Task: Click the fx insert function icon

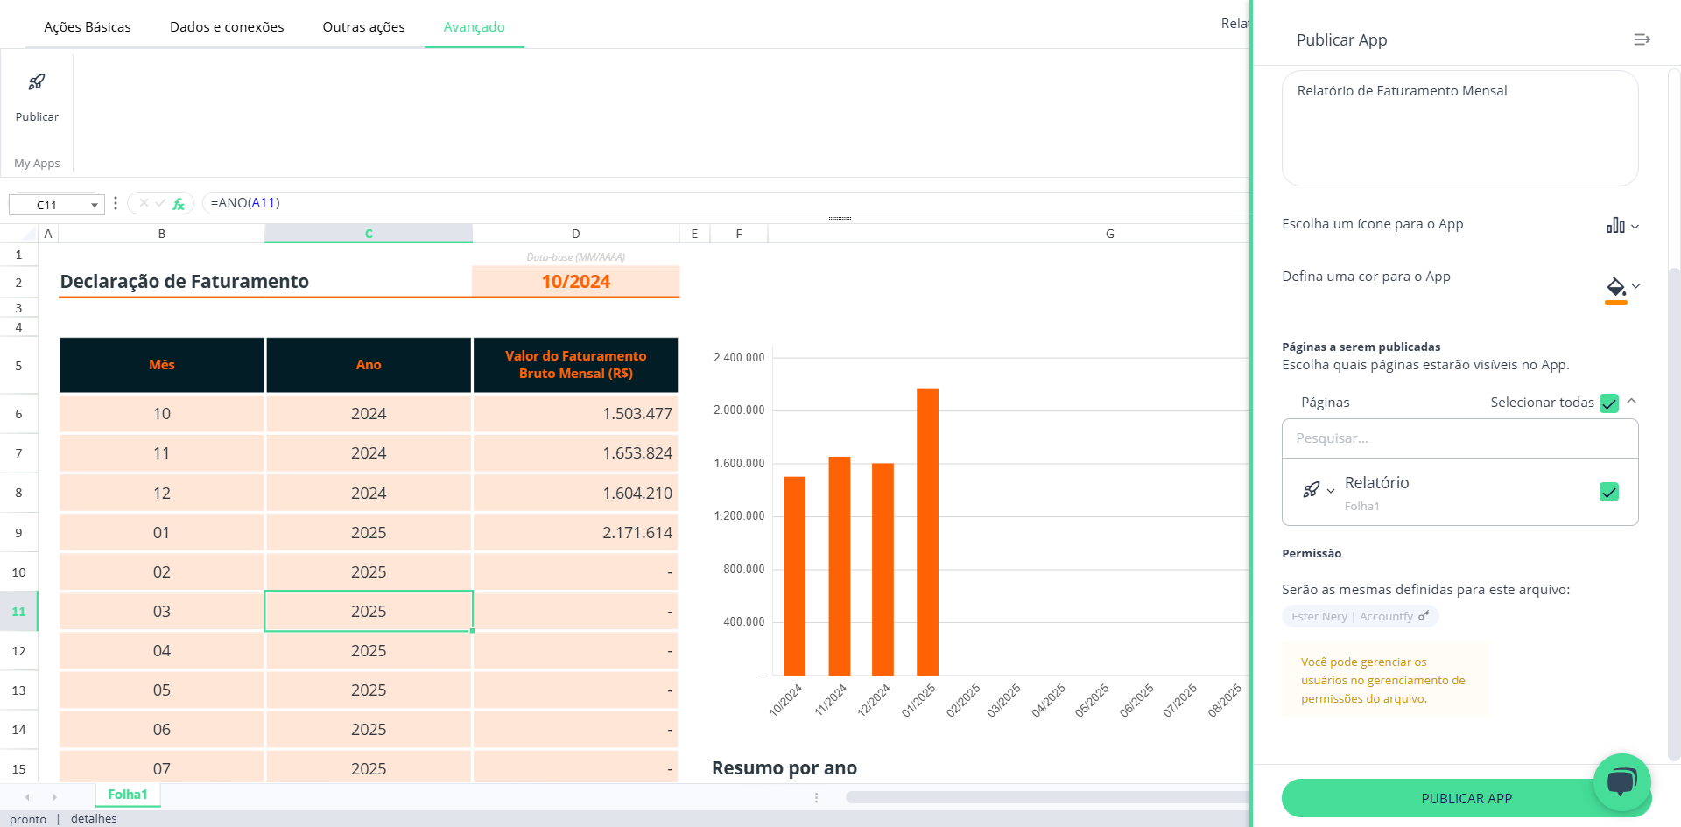Action: point(179,204)
